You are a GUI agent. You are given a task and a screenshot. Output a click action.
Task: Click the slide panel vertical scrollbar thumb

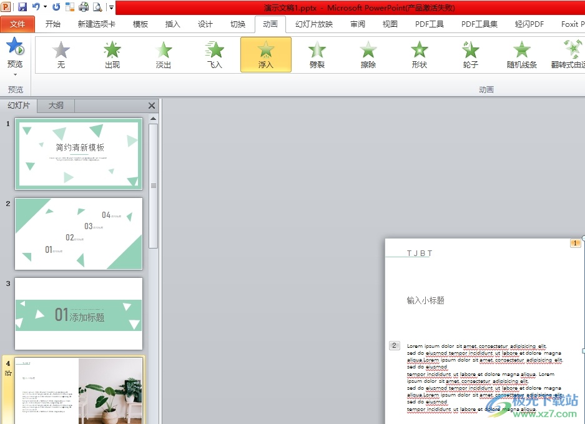pyautogui.click(x=153, y=185)
